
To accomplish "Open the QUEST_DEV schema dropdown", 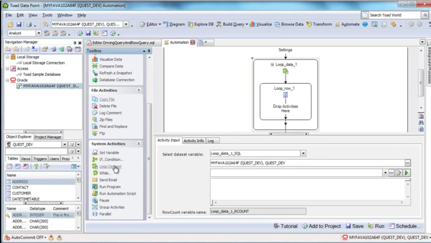I will [x=65, y=144].
